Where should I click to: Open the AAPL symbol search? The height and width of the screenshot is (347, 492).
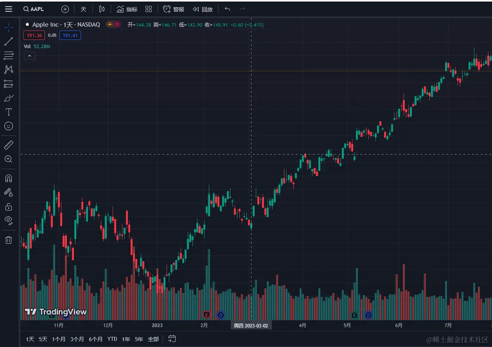tap(34, 9)
